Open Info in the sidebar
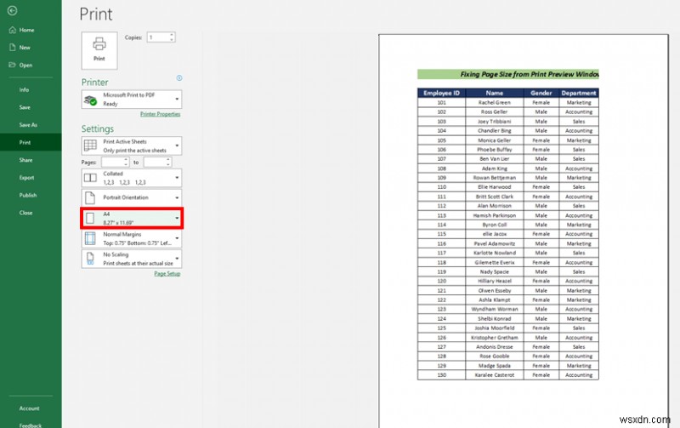Image resolution: width=680 pixels, height=428 pixels. (24, 90)
